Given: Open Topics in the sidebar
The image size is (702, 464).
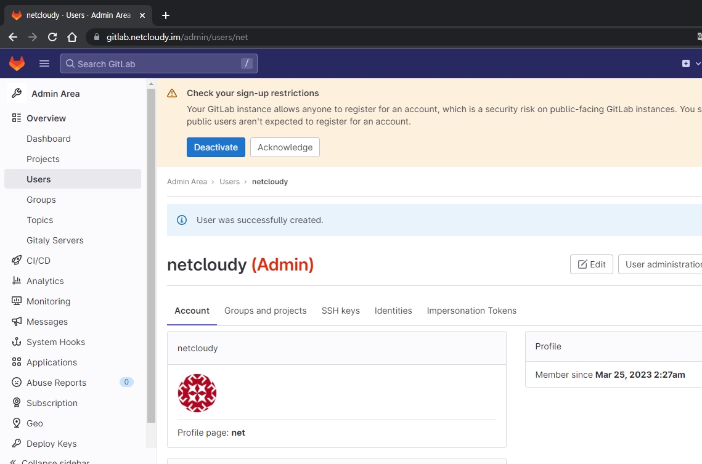Looking at the screenshot, I should 40,220.
